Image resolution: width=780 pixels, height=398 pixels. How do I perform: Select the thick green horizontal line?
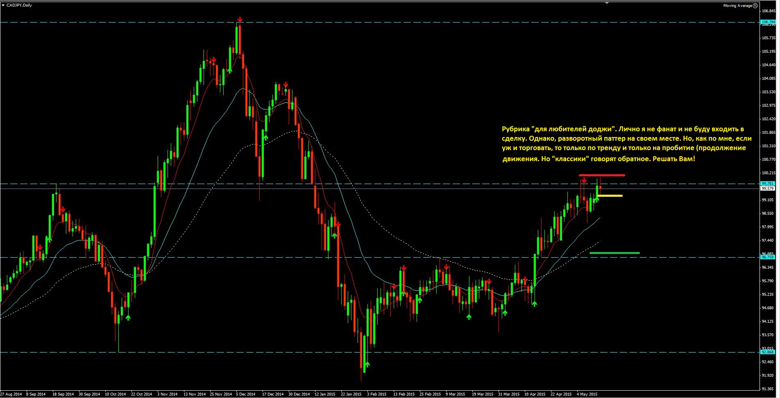[614, 253]
